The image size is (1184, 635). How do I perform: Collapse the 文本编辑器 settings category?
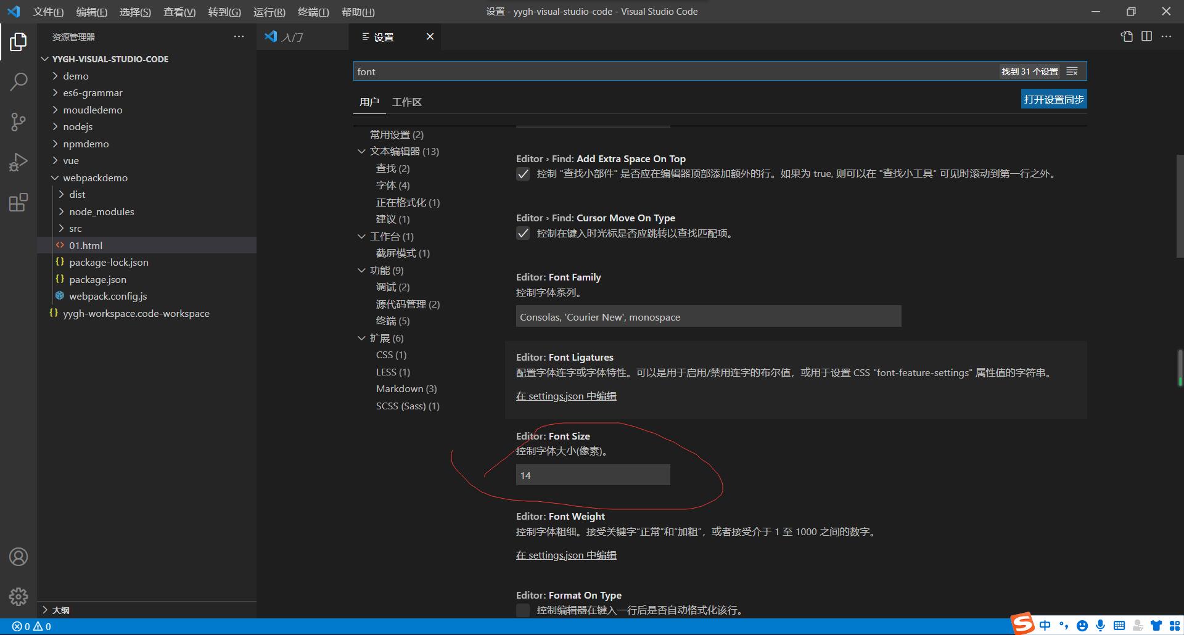[x=362, y=151]
